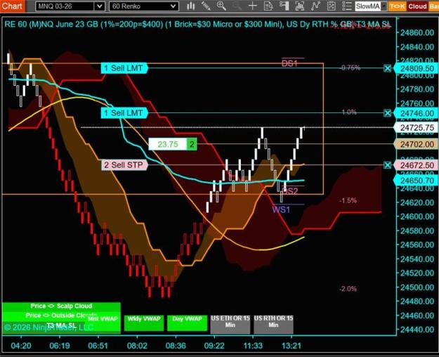Click the zoom in magnifier icon
Screen dimensions: 439x357
221,6
